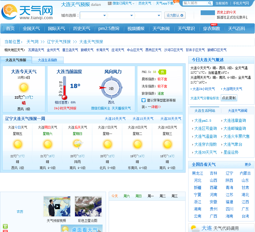
Task: Open 黑龙江 province weather link
Action: (197, 173)
